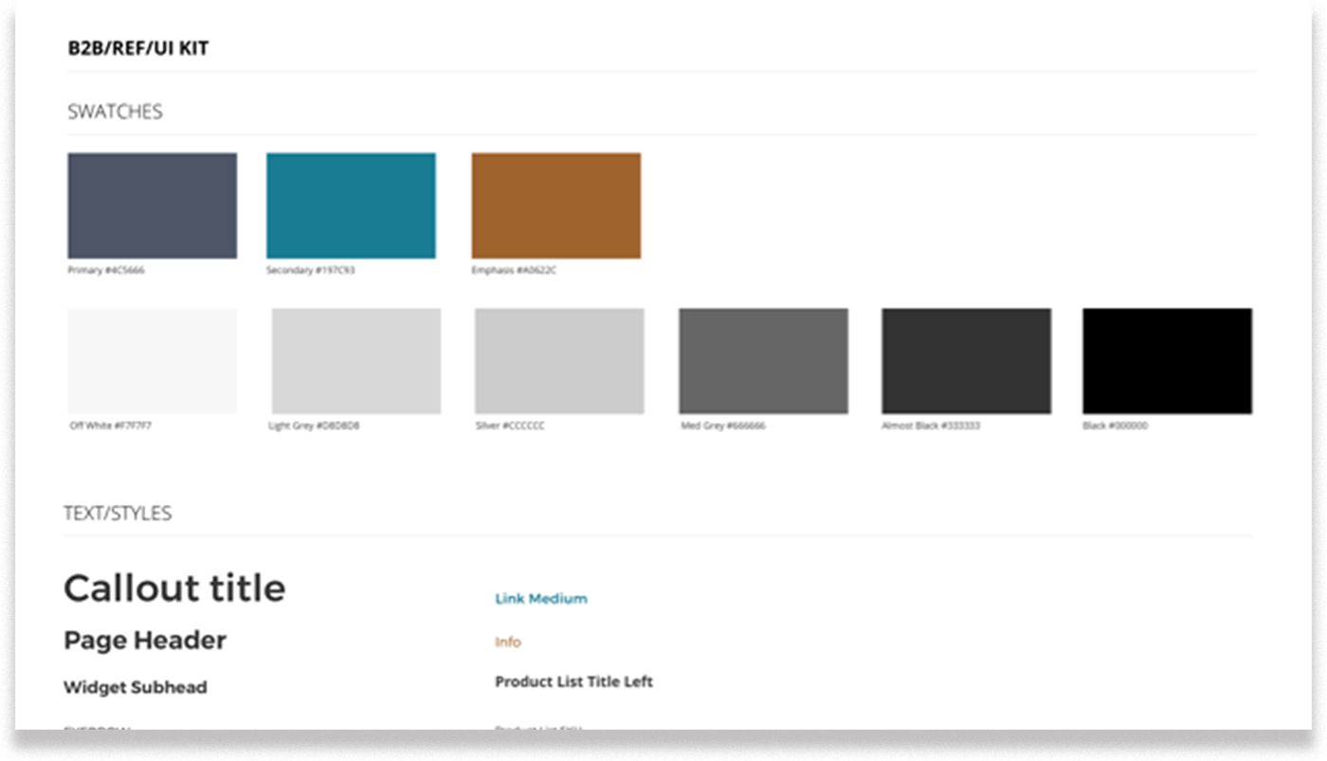Click the Black #000000 swatch
The image size is (1327, 761).
click(x=1167, y=360)
